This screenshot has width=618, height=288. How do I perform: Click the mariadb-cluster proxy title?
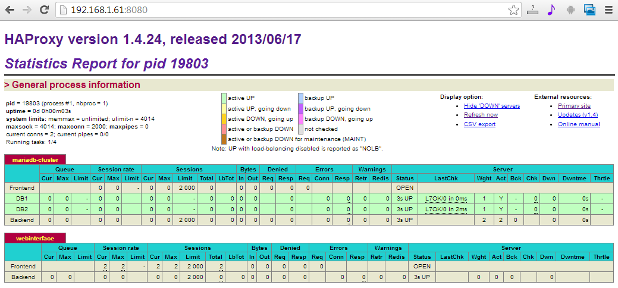(x=35, y=160)
